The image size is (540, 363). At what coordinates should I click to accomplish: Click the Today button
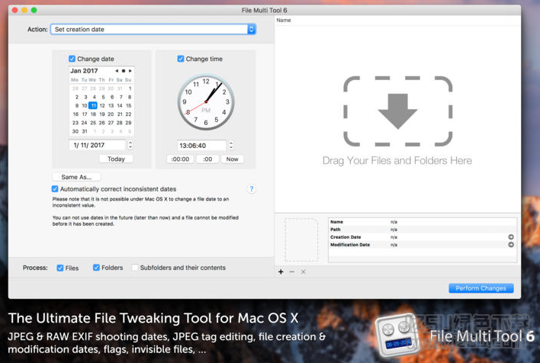pos(116,159)
